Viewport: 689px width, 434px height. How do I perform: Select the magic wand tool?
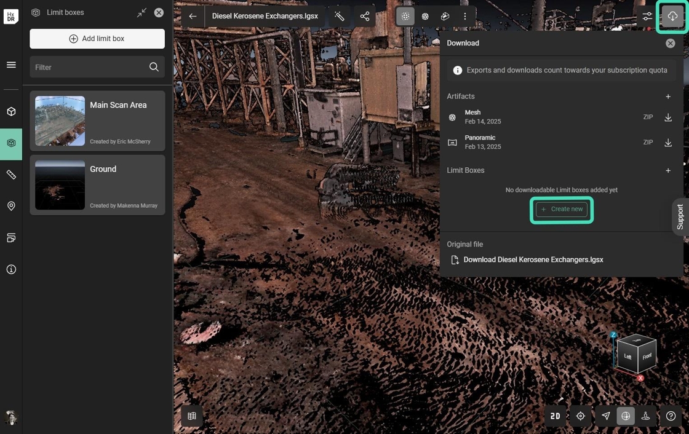coord(339,17)
